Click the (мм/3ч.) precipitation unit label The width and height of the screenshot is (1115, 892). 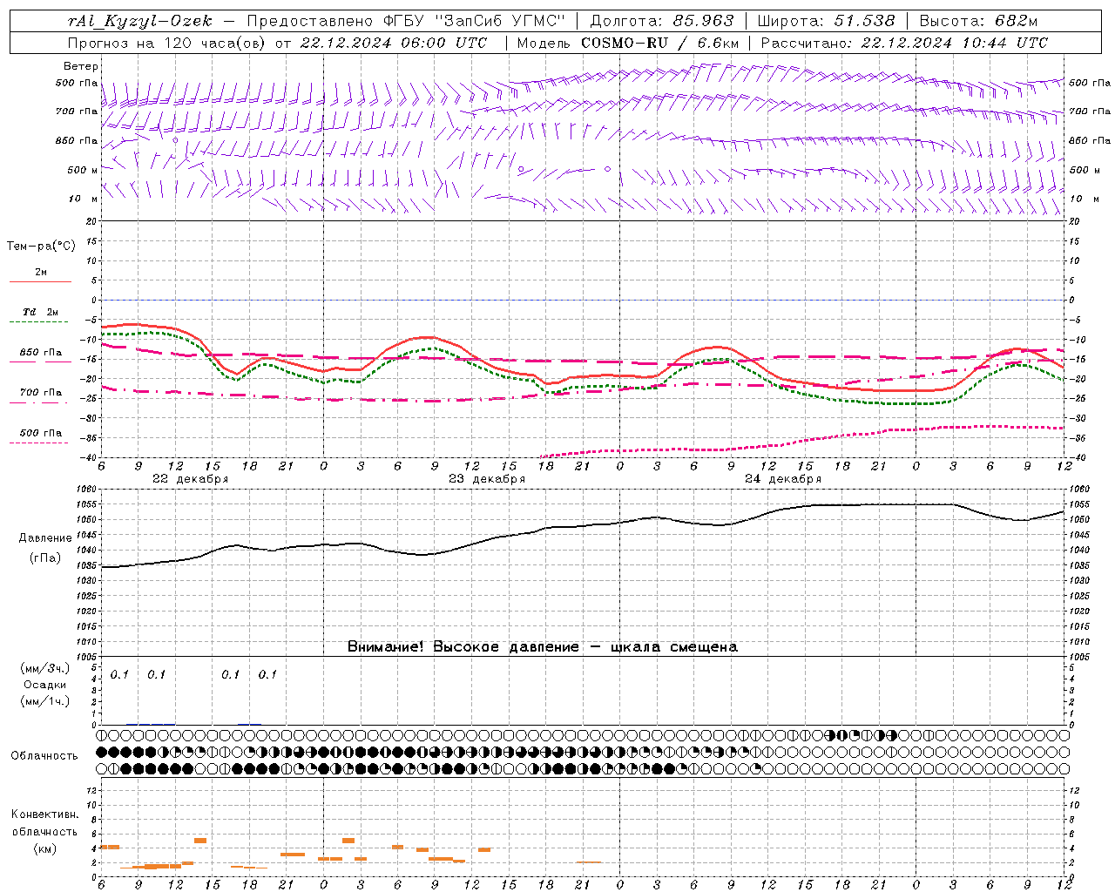click(x=44, y=668)
